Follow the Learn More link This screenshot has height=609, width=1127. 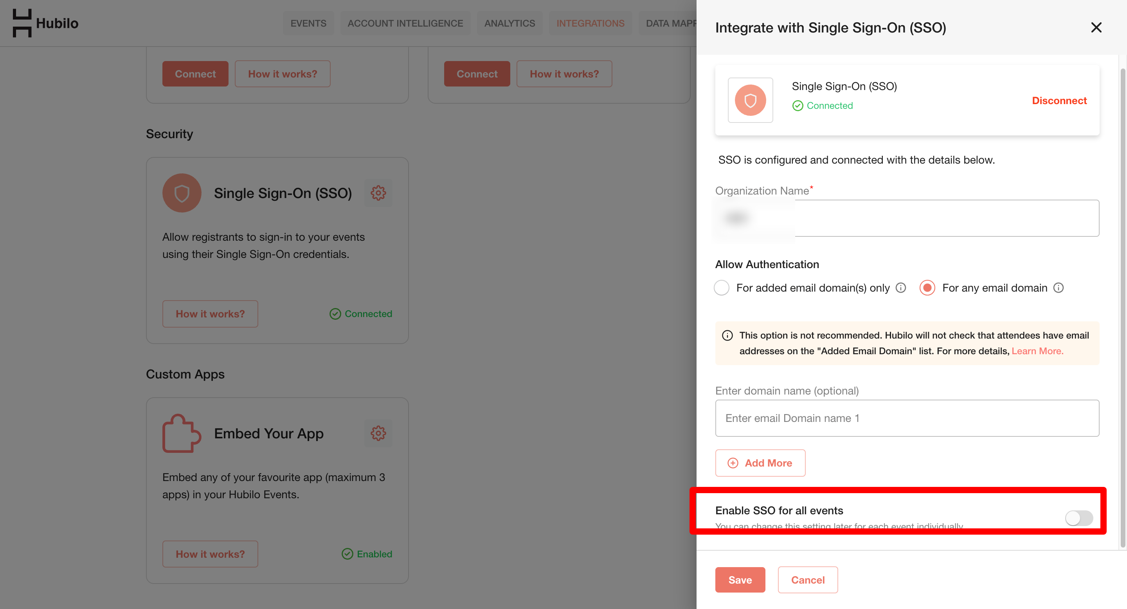(x=1037, y=351)
